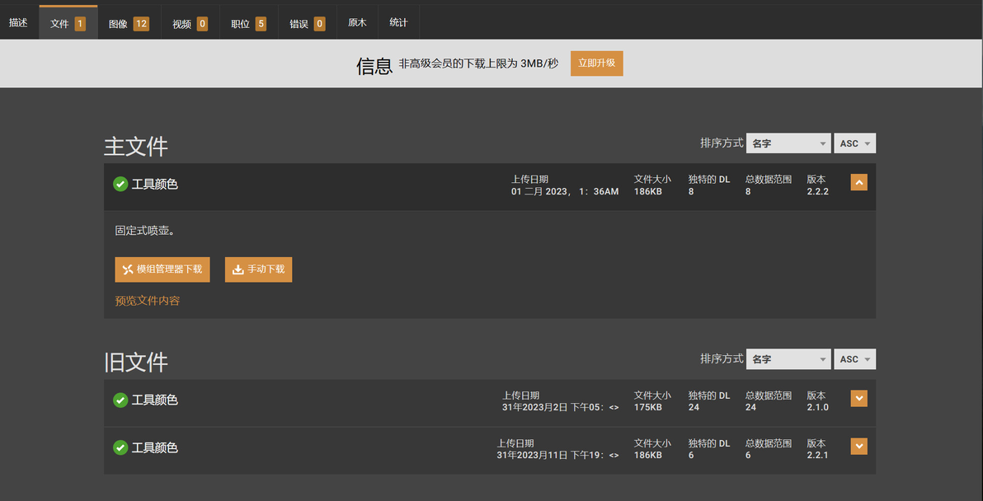Click green checkmark of main file 工具颜色
The width and height of the screenshot is (983, 501).
click(x=120, y=184)
